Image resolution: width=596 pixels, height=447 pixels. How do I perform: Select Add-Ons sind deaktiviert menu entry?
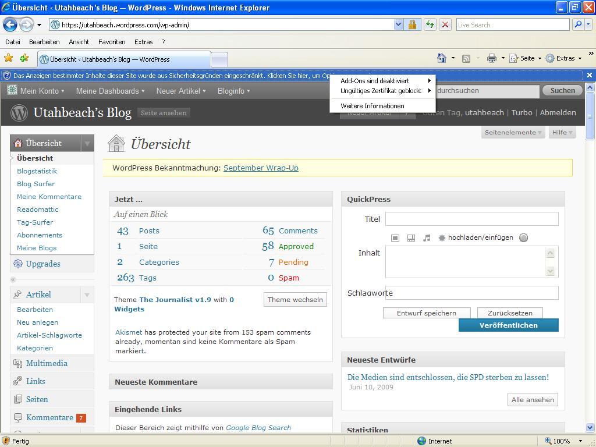(x=382, y=80)
